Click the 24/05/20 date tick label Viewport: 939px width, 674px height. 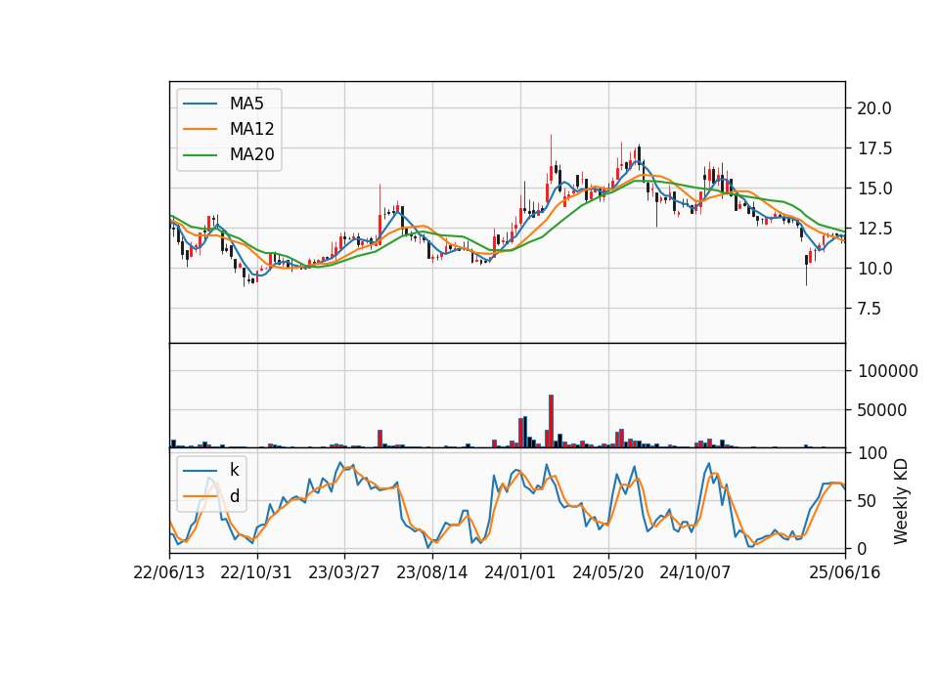[607, 572]
